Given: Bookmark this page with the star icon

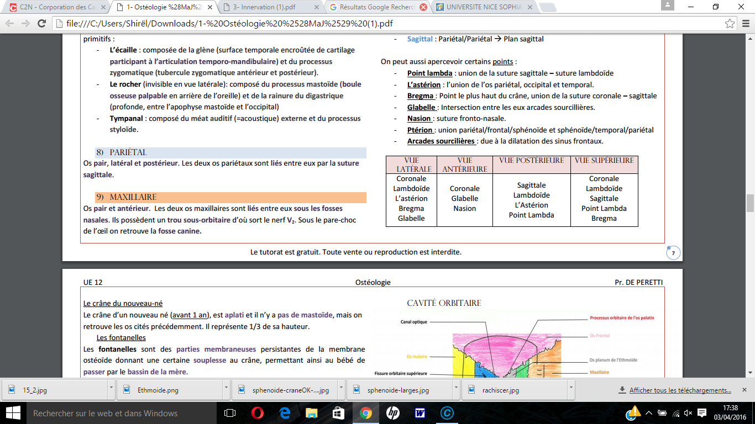Looking at the screenshot, I should pyautogui.click(x=730, y=24).
